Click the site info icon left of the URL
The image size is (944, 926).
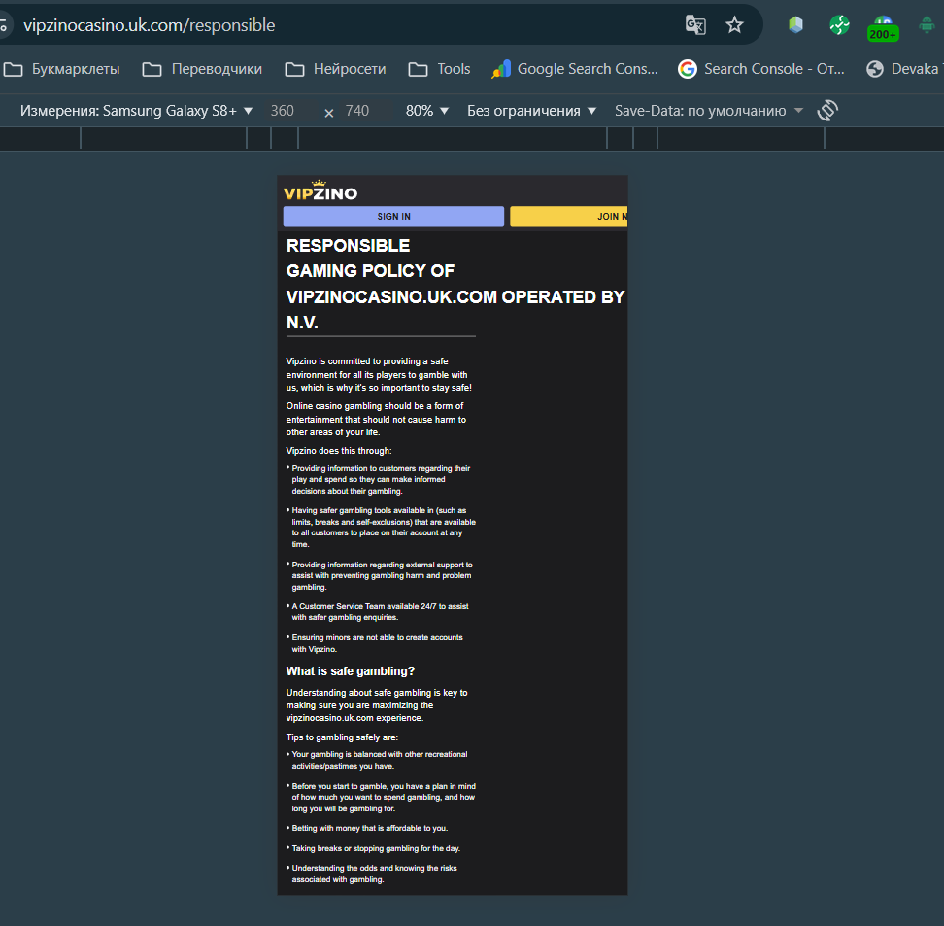point(3,25)
